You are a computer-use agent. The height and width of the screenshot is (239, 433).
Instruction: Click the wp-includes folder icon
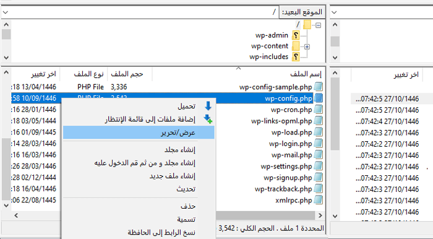coord(296,56)
